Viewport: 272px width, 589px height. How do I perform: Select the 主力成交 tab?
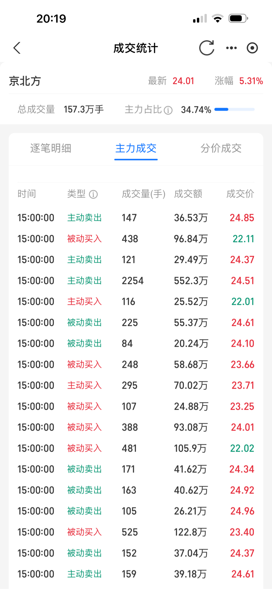pos(136,148)
